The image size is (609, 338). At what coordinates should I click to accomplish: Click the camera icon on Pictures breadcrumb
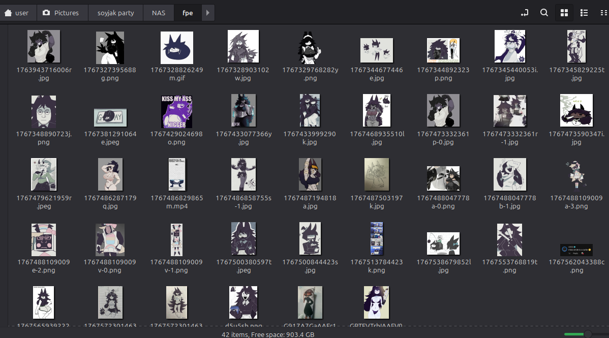point(47,13)
